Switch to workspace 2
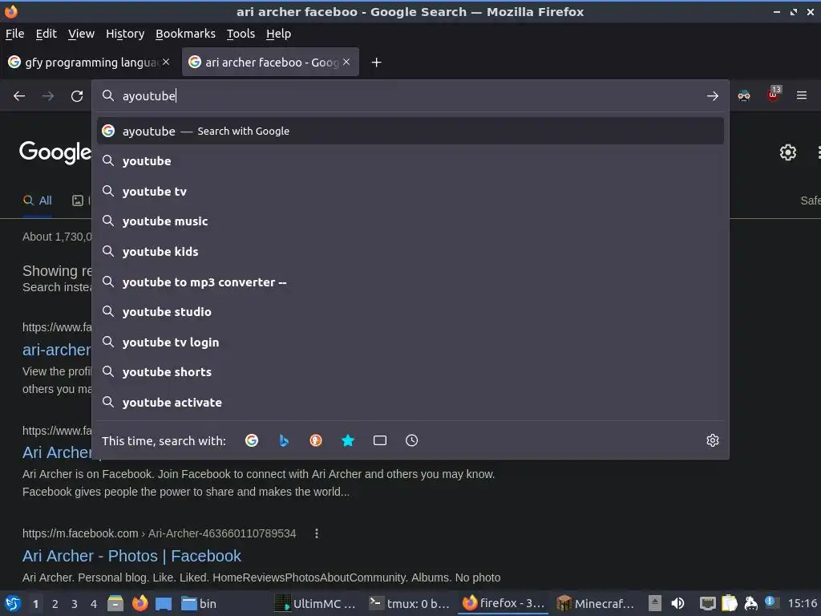 click(x=55, y=604)
